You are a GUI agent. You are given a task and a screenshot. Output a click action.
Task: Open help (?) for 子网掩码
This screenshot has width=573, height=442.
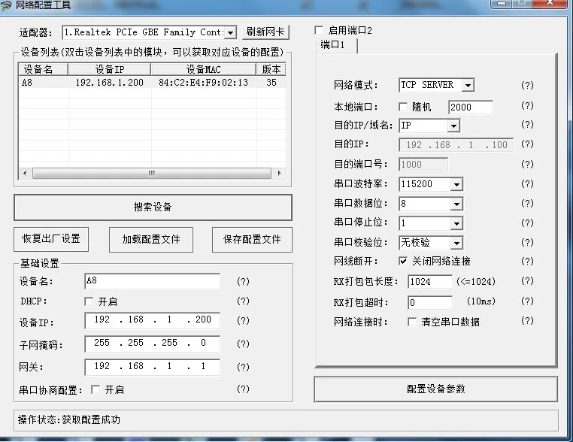[x=243, y=344]
